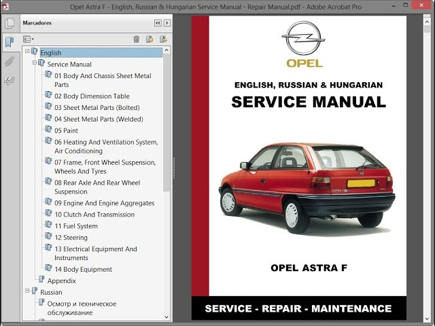The image size is (435, 326).
Task: Collapse the navigation pane with double arrows
Action: click(x=158, y=23)
